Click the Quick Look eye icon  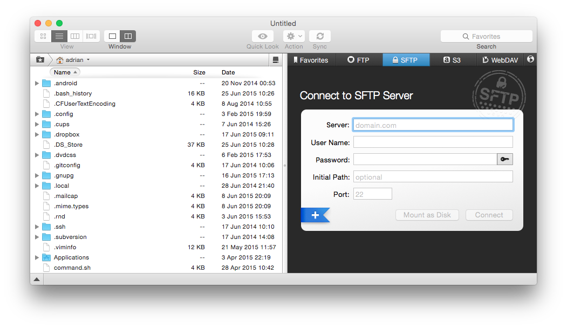[x=263, y=36]
